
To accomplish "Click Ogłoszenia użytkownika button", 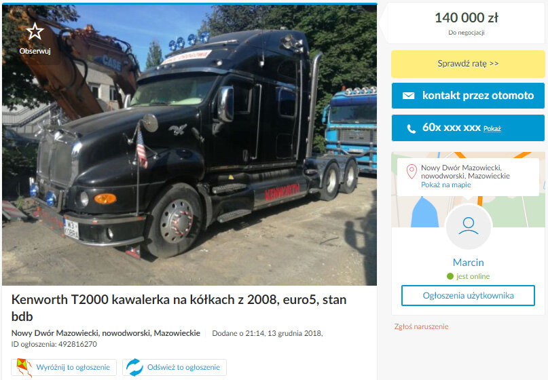I will (468, 295).
